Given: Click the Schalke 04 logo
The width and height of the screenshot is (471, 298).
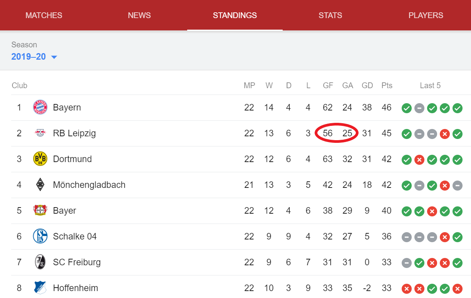Looking at the screenshot, I should [40, 236].
